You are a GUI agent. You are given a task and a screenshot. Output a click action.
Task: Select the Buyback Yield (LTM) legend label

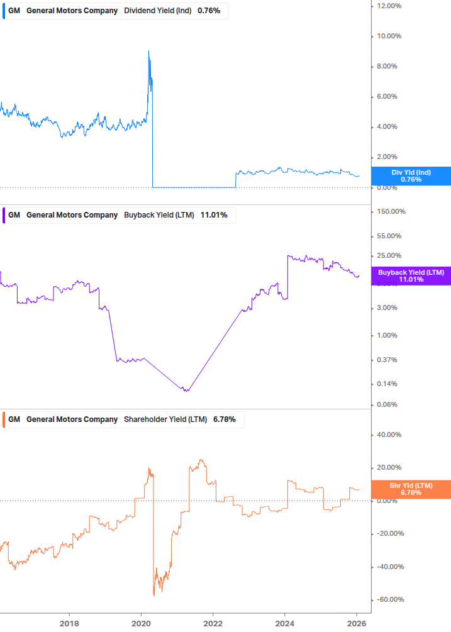point(159,214)
